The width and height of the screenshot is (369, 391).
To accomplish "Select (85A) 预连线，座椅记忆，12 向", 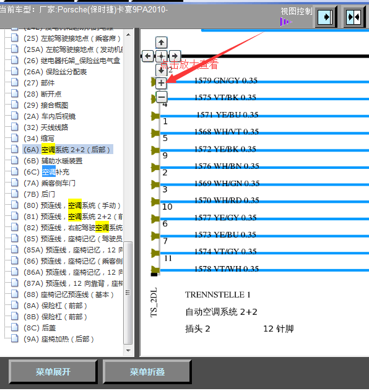I will pyautogui.click(x=73, y=250).
